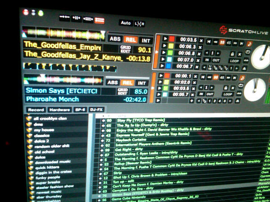Select 4-beat auto-loop on bottom deck
Viewport: 270px width, 202px height.
coord(220,101)
